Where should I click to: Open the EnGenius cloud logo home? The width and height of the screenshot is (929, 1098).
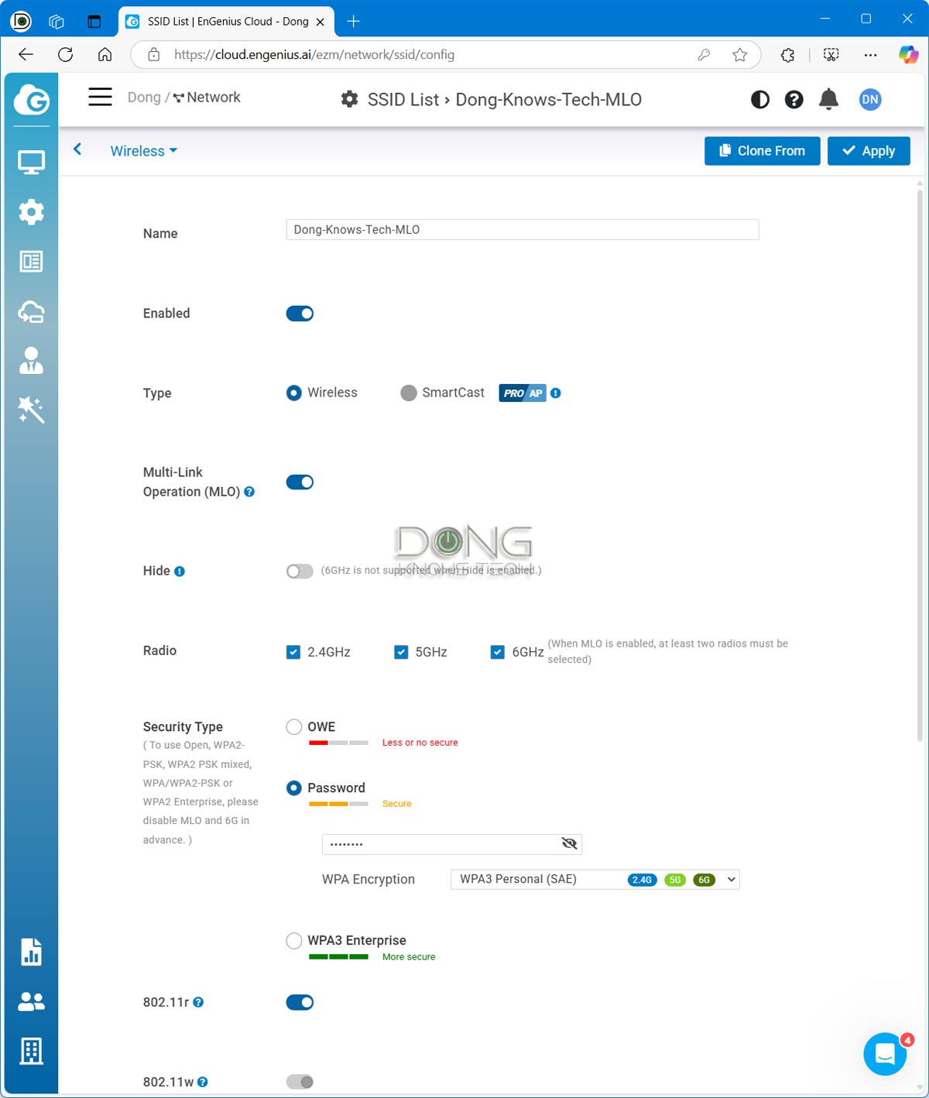pyautogui.click(x=31, y=100)
